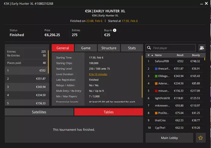The width and height of the screenshot is (211, 148).
Task: Select player CypThe1 row
Action: (x=175, y=128)
